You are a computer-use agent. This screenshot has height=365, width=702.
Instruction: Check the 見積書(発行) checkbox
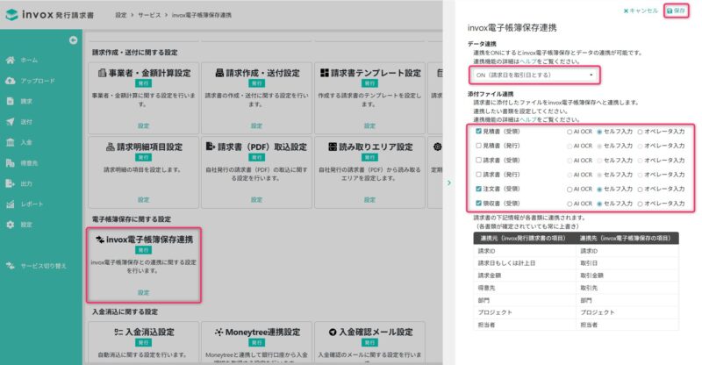click(478, 146)
